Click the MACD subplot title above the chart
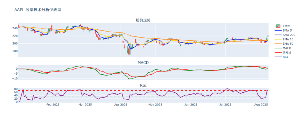298x120 pixels. pyautogui.click(x=143, y=63)
